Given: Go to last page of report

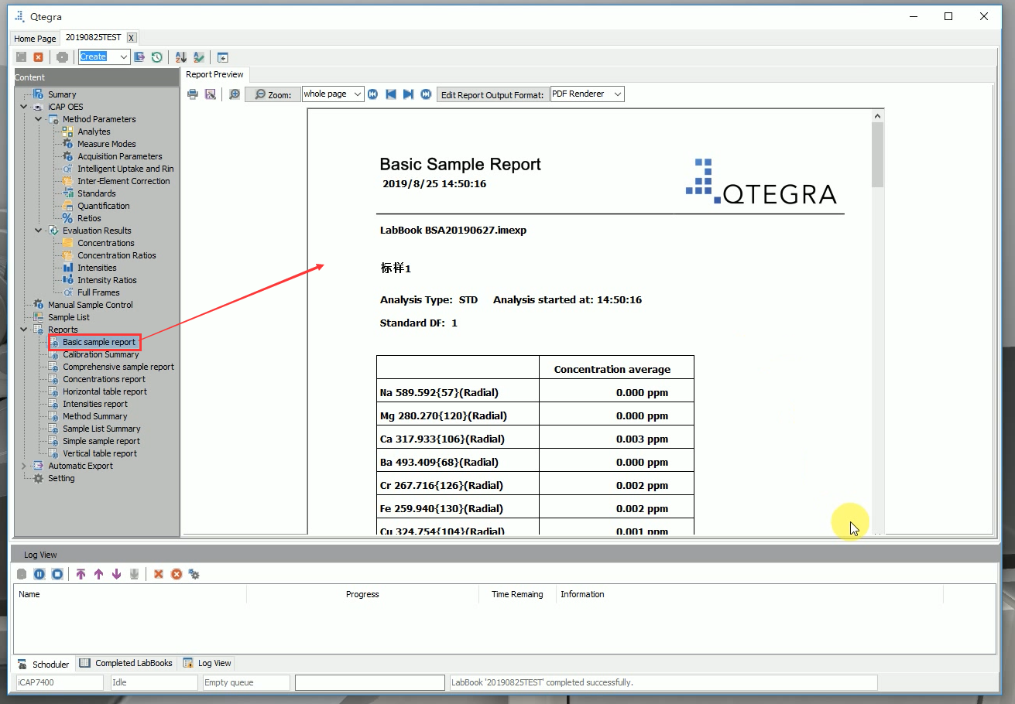Looking at the screenshot, I should [426, 94].
